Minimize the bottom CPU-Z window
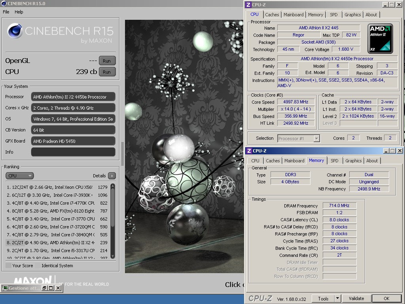The height and width of the screenshot is (304, 405). click(x=386, y=151)
